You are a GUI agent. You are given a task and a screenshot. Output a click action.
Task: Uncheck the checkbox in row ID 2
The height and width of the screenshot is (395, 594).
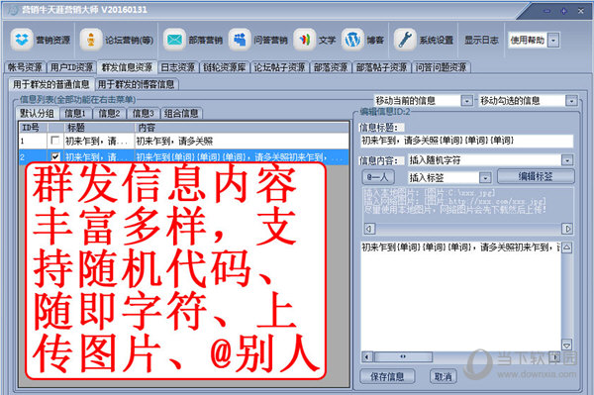(x=55, y=156)
